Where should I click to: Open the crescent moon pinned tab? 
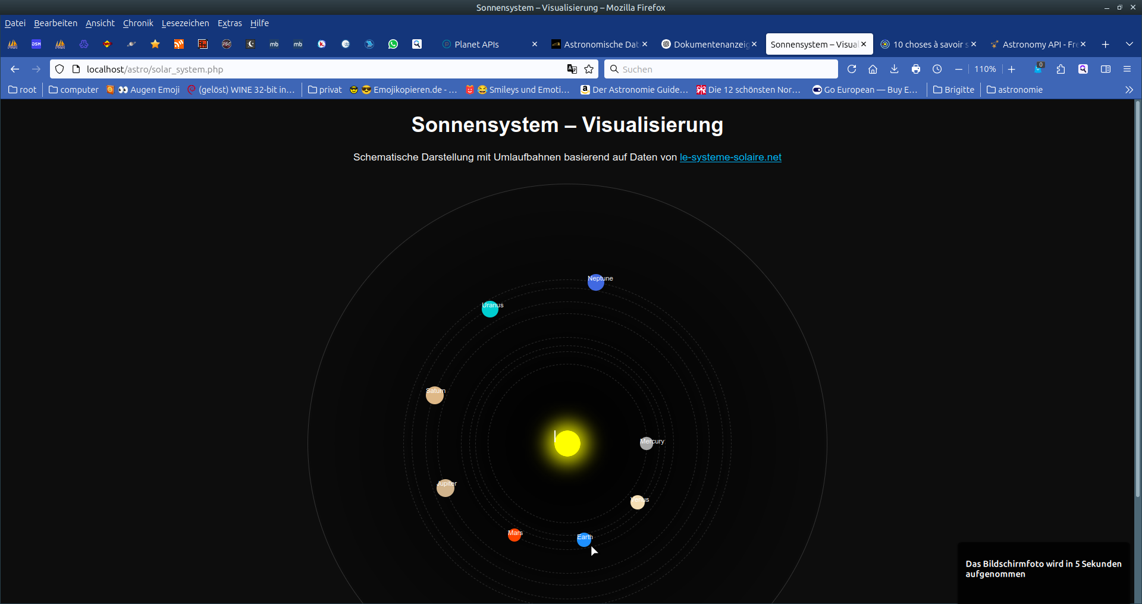pos(250,44)
